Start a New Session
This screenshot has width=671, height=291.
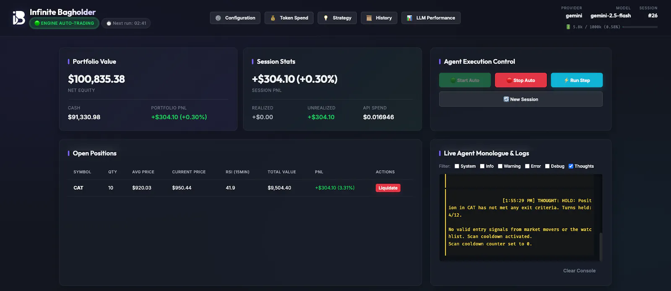[521, 99]
